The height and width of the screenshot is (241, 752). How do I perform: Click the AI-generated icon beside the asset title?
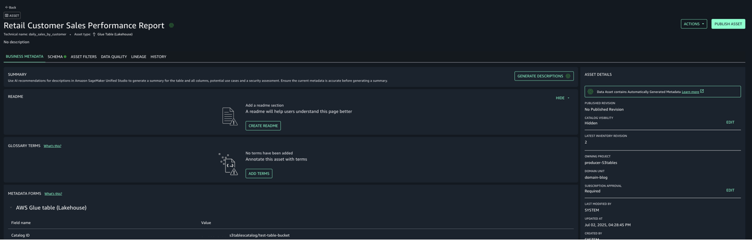[x=171, y=25]
